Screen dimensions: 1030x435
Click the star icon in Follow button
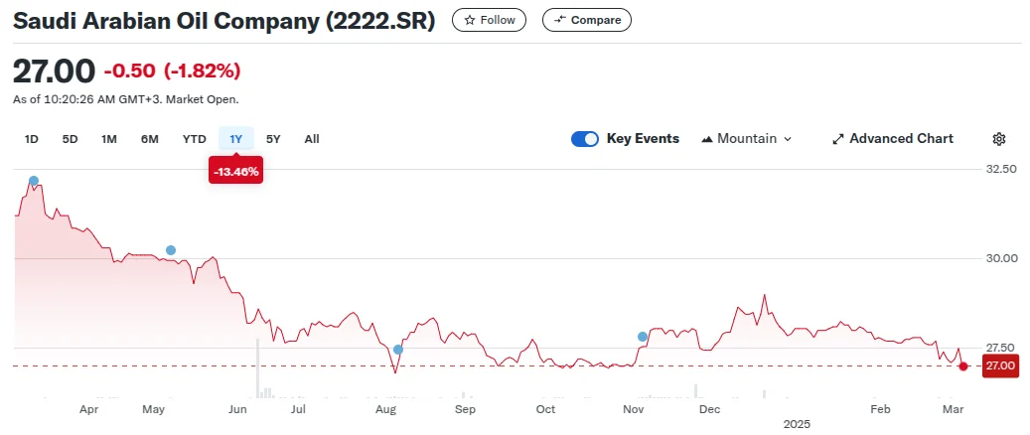[x=470, y=20]
